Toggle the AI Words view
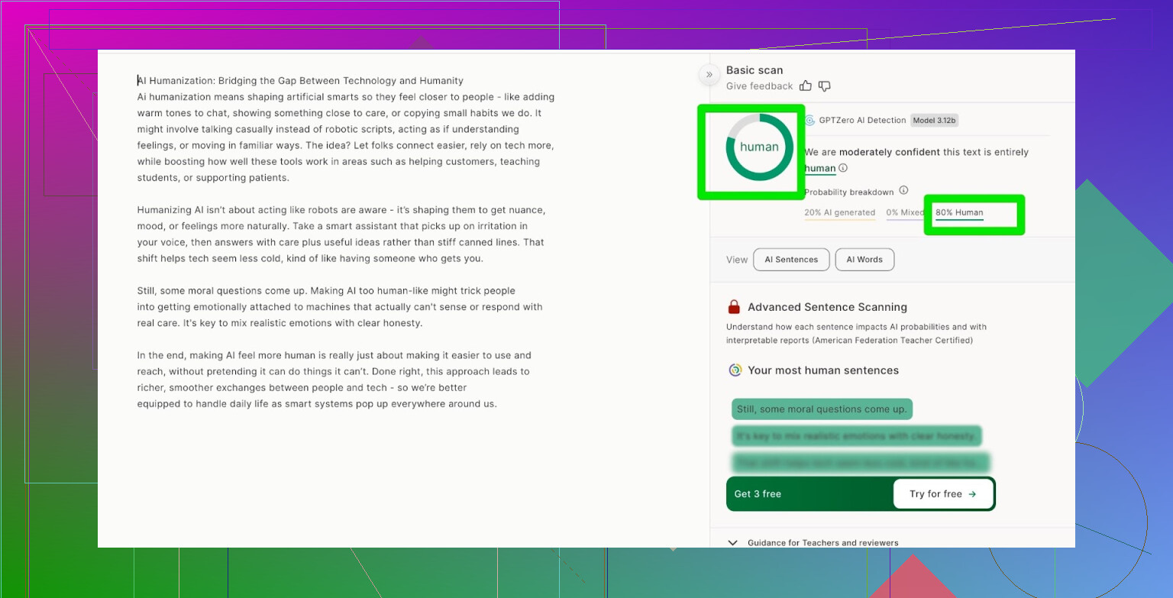The width and height of the screenshot is (1173, 598). 864,260
